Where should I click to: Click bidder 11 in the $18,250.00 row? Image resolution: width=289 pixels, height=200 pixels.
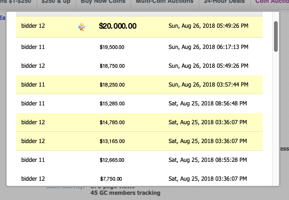pos(33,85)
